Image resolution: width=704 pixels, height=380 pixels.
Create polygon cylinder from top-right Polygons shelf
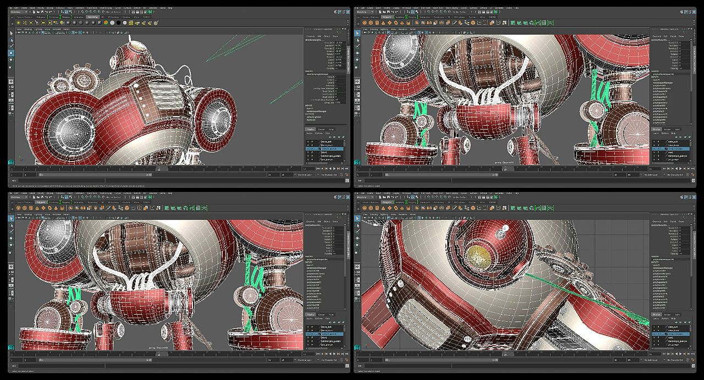[377, 23]
